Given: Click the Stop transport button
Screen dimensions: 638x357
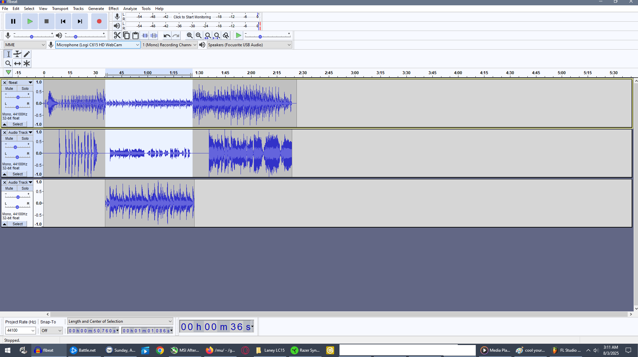Looking at the screenshot, I should [47, 21].
